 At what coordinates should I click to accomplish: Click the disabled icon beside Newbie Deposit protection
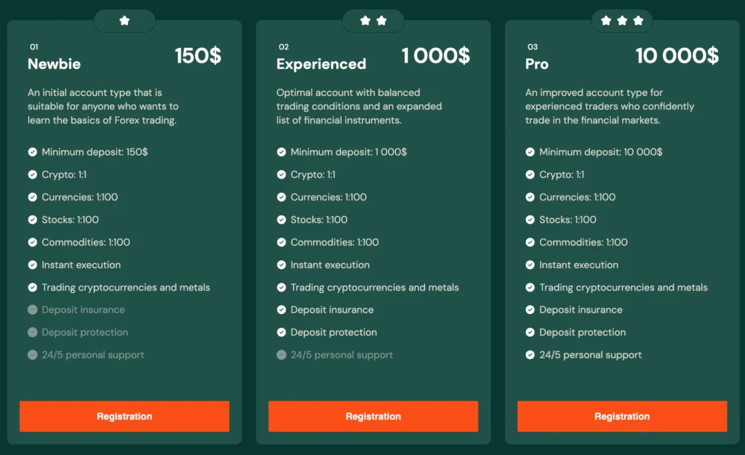point(33,333)
